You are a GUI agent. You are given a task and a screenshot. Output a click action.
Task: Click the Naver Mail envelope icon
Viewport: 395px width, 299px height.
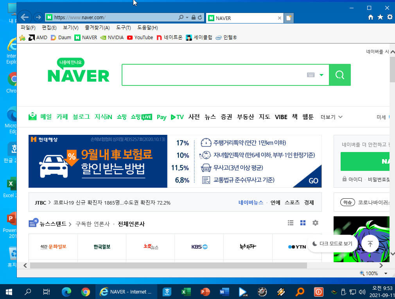[32, 116]
